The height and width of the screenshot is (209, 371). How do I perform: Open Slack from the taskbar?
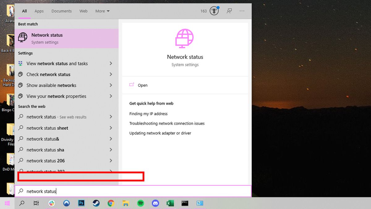[x=52, y=203]
